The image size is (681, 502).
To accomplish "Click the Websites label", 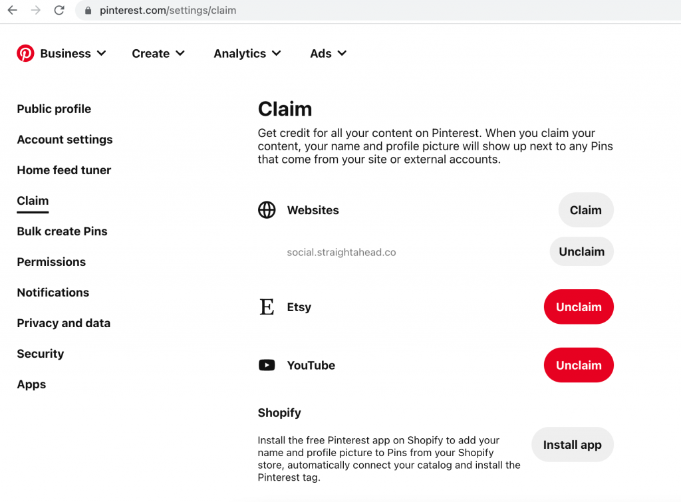I will [313, 210].
